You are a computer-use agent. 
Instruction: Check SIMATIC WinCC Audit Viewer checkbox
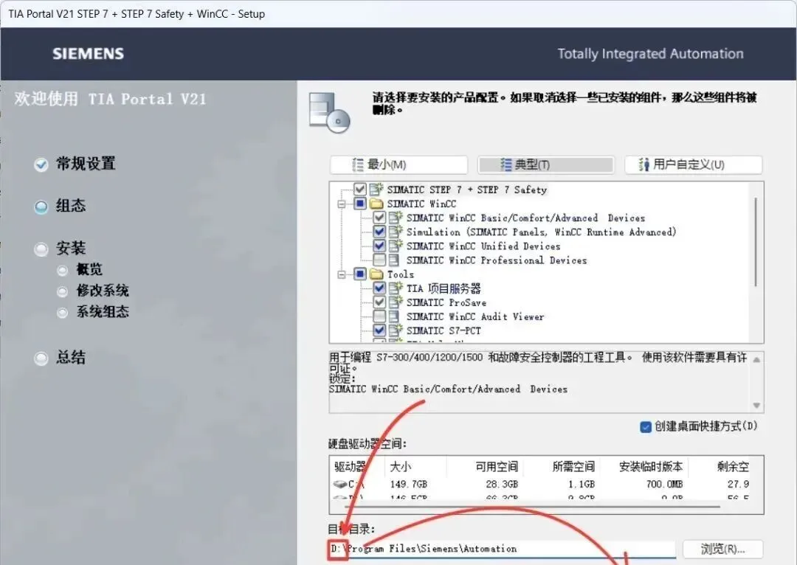[379, 316]
